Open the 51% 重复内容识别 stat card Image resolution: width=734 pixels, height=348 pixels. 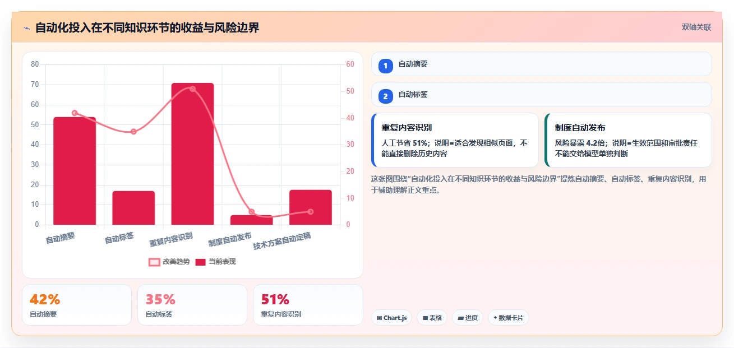(308, 305)
